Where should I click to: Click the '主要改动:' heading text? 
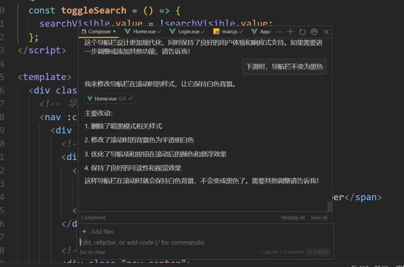pyautogui.click(x=99, y=113)
